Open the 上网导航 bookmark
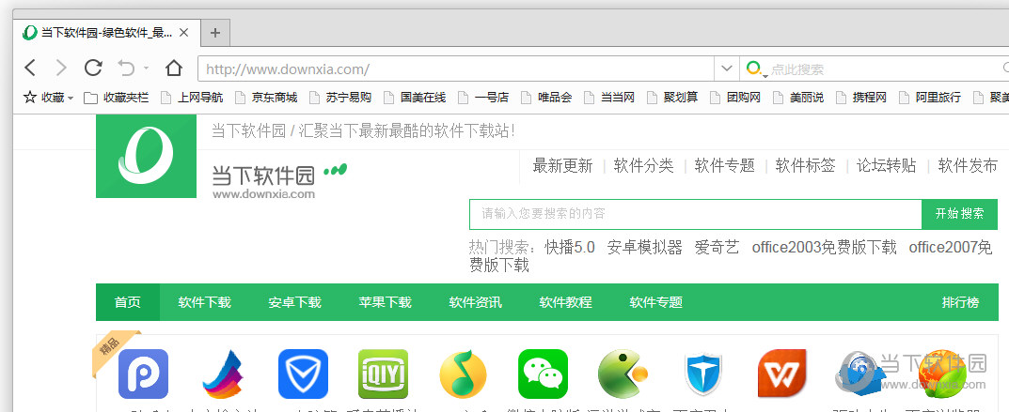This screenshot has height=412, width=1009. [x=191, y=98]
